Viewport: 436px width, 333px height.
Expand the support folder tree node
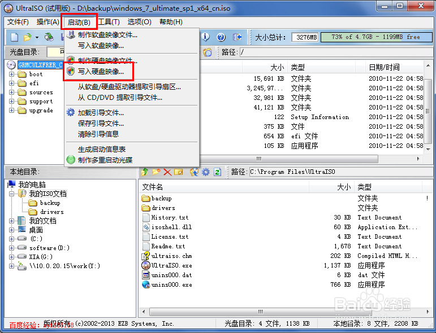11,101
